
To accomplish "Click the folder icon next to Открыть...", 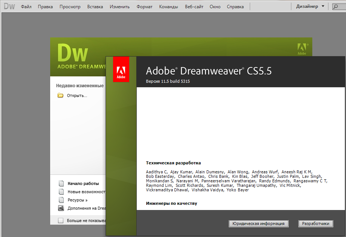I will (60, 95).
